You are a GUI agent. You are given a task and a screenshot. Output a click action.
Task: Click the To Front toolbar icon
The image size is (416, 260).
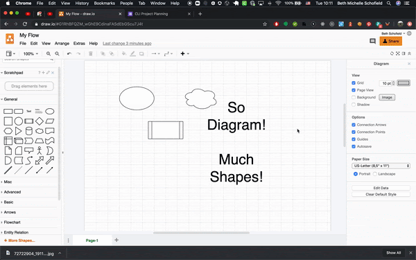(x=103, y=53)
